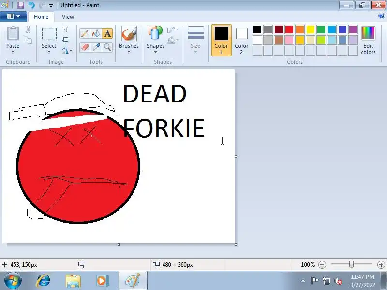Switch to the View ribbon tab
387x290 pixels.
point(68,17)
